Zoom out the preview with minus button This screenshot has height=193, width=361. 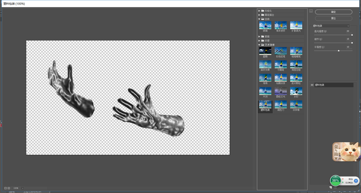click(5, 188)
